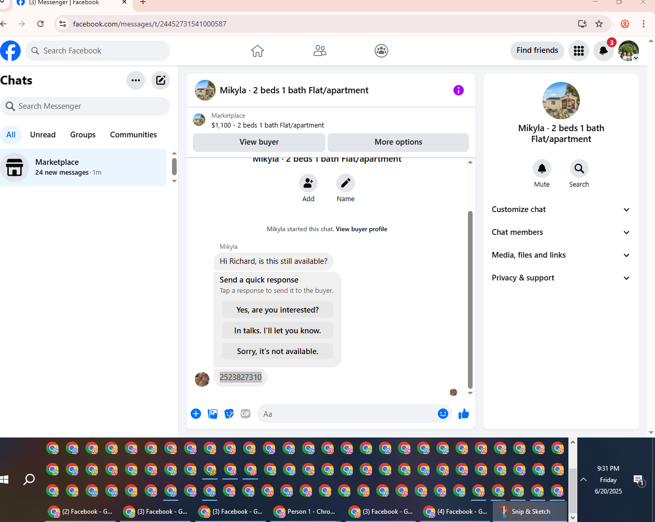655x522 pixels.
Task: Send quick response Sorry, it's not available.
Action: pos(278,351)
